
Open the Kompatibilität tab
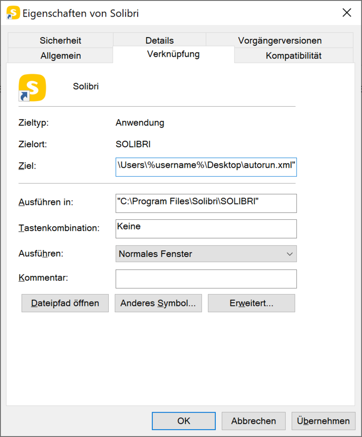tap(293, 55)
